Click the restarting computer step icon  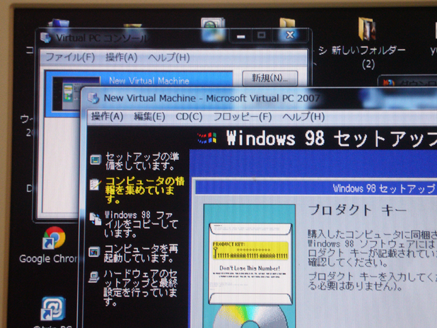click(94, 252)
